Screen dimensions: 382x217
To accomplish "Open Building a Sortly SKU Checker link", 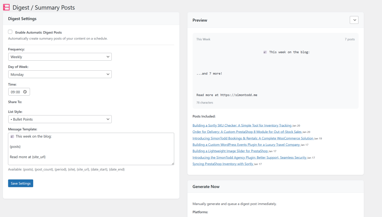I will click(242, 125).
